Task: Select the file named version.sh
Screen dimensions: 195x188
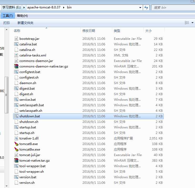Action: pyautogui.click(x=27, y=183)
